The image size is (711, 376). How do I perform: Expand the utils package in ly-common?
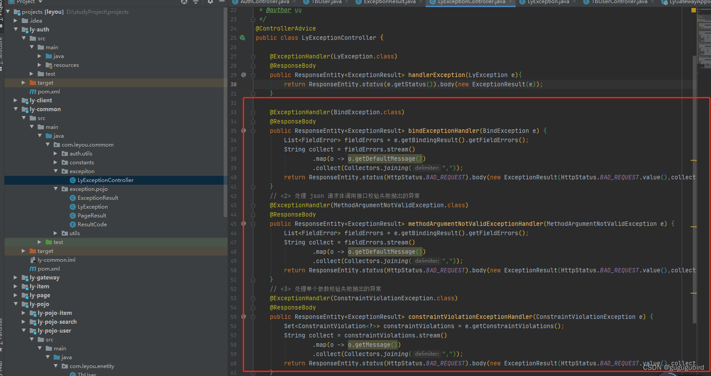pos(55,233)
